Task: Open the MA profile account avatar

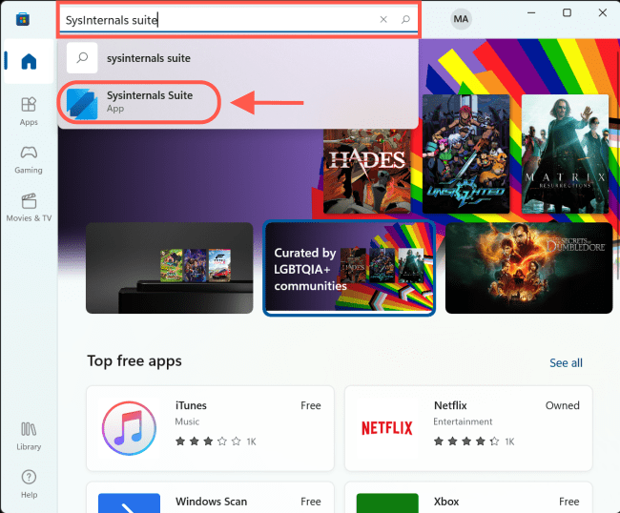Action: tap(461, 19)
